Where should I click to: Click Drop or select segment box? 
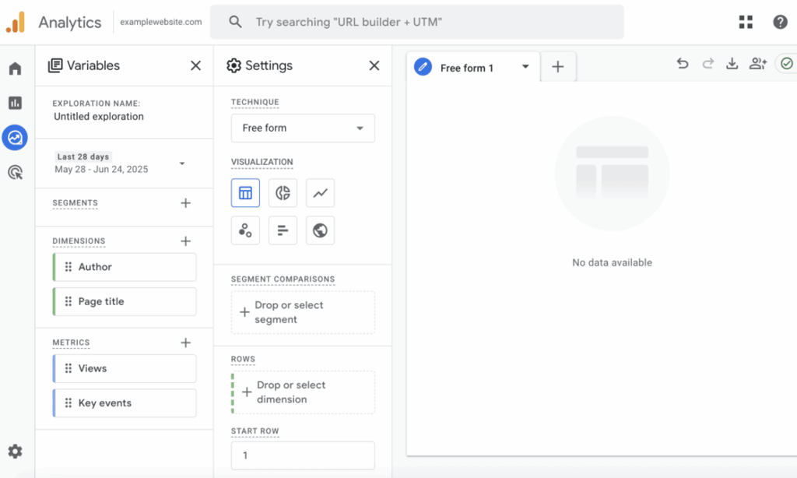[303, 312]
